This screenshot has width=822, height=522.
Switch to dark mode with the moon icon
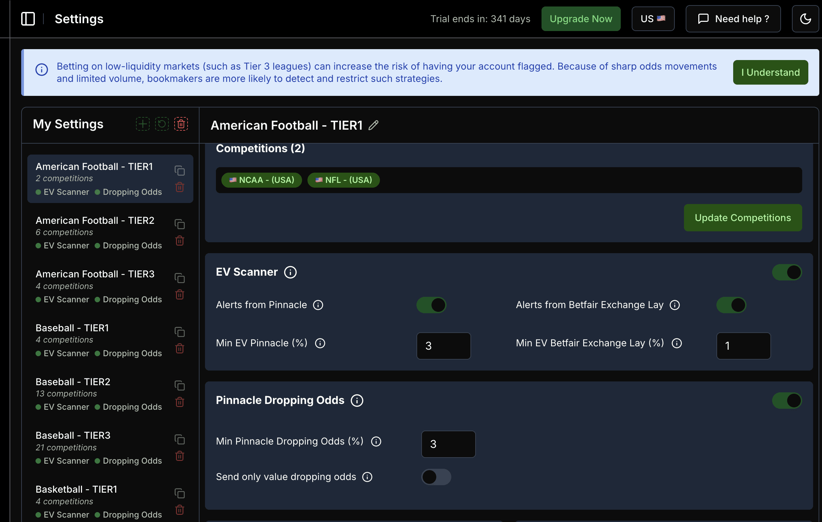(x=806, y=19)
